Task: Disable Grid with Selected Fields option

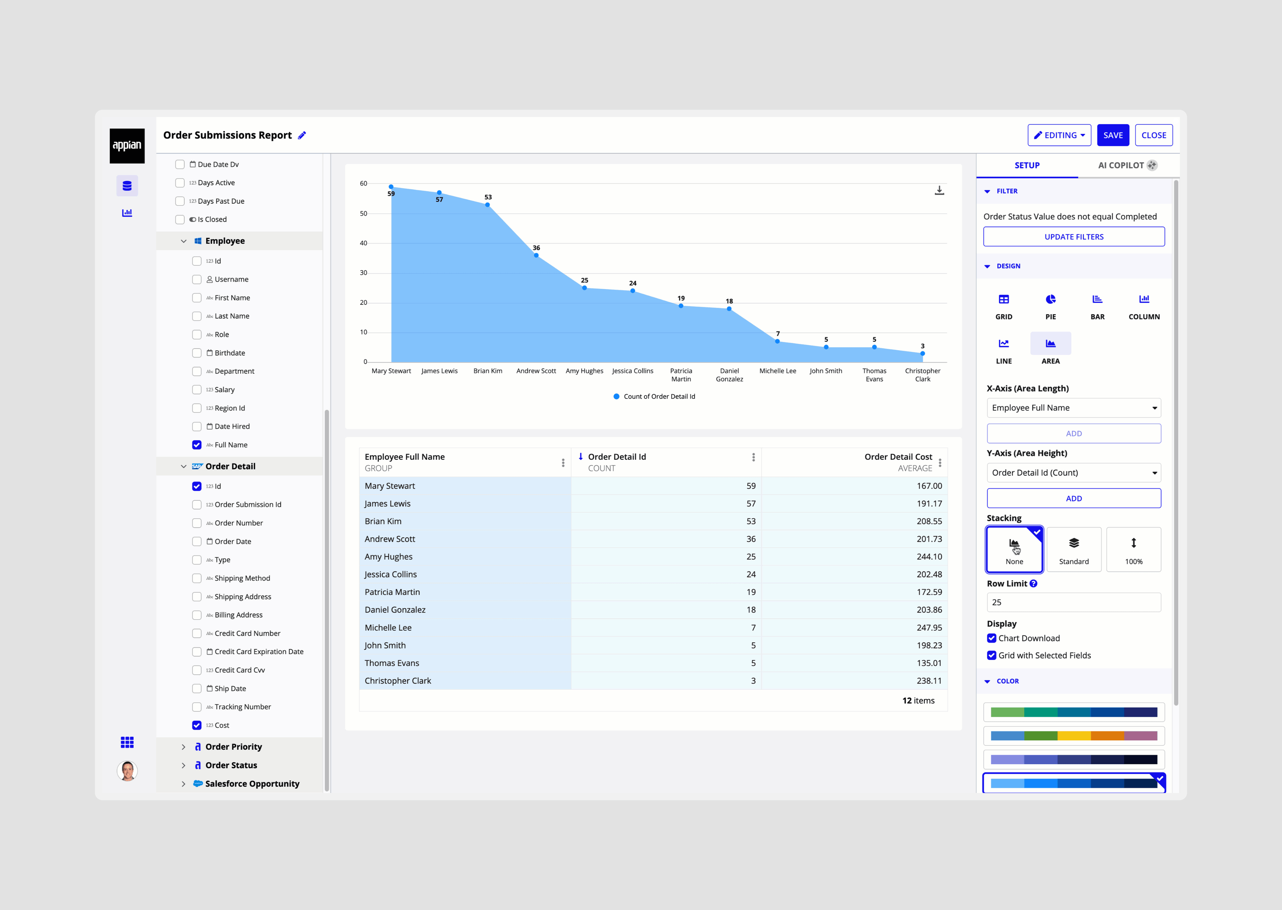Action: point(992,656)
